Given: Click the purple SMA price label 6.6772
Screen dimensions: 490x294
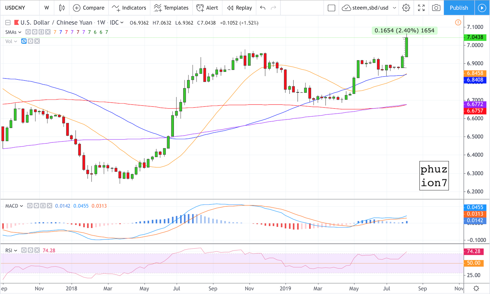Looking at the screenshot, I should [475, 104].
